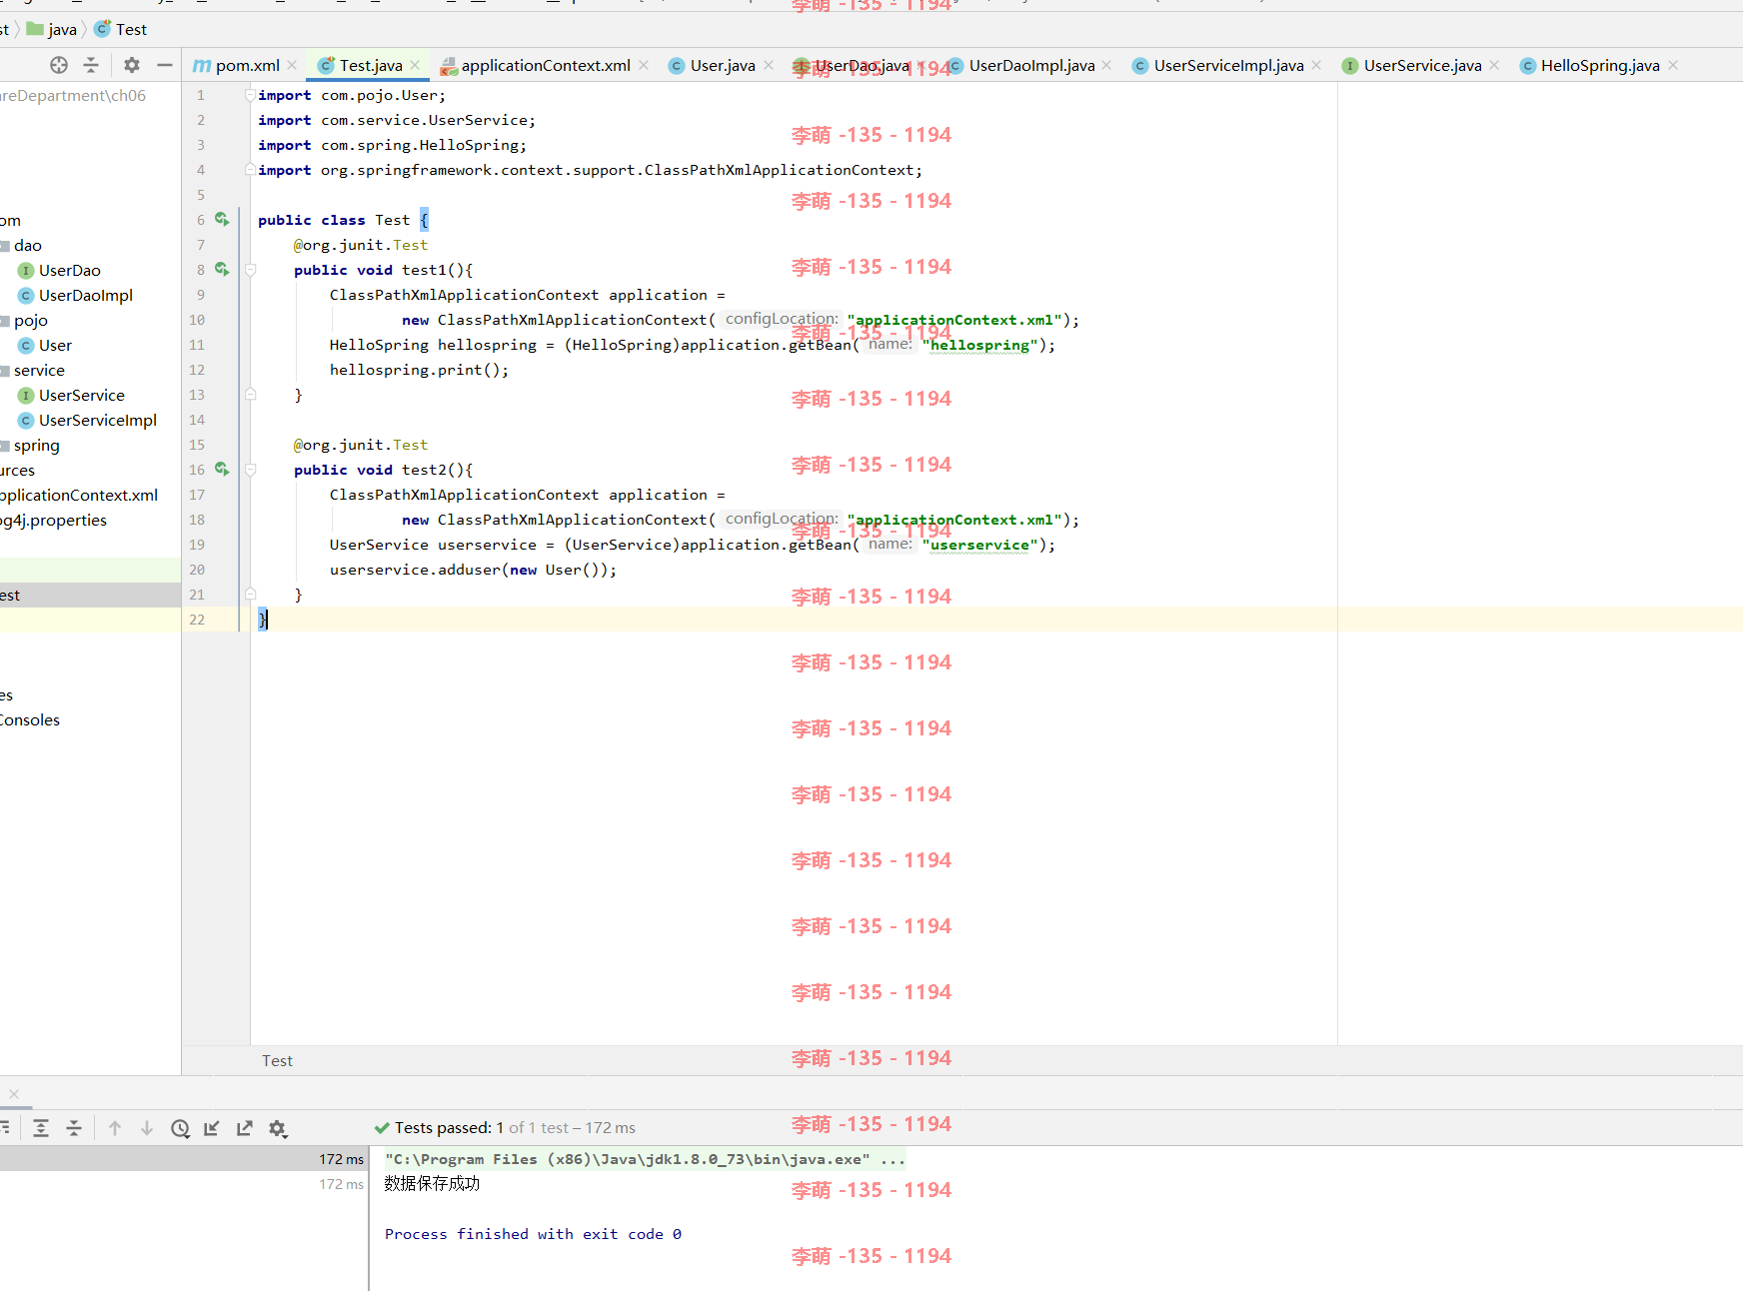
Task: Open log4j.properties in project tree
Action: 53,520
